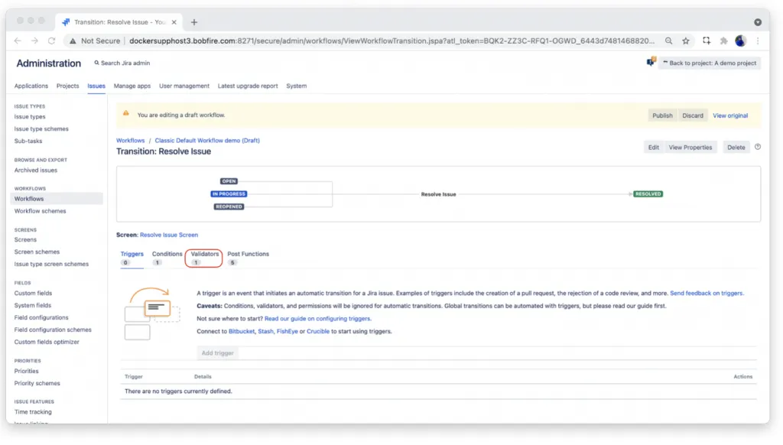
Task: Open the Chrome three-dot menu
Action: [x=758, y=41]
